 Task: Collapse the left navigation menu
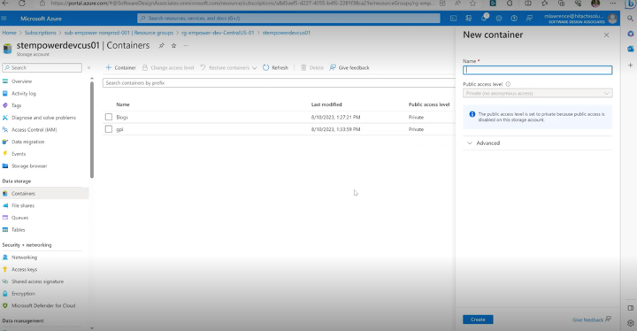point(89,68)
